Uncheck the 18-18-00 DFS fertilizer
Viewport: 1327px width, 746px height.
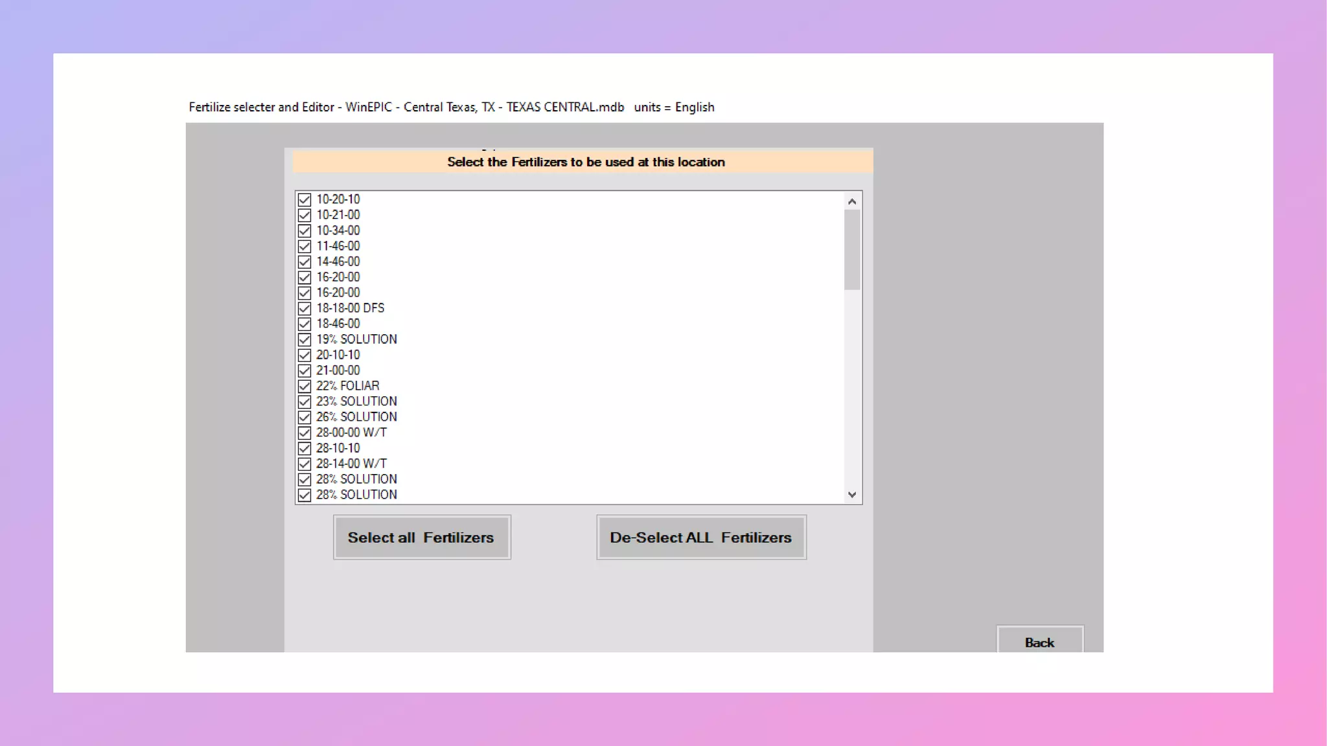(305, 308)
